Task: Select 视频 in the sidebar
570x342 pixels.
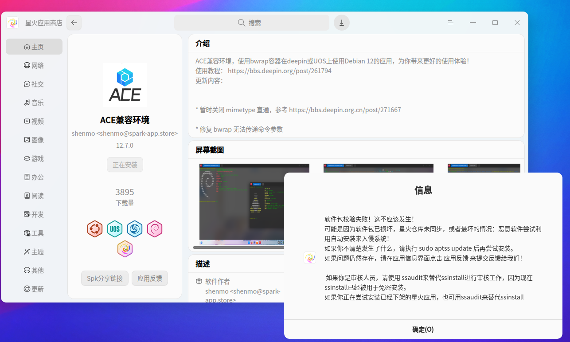Action: pos(34,121)
